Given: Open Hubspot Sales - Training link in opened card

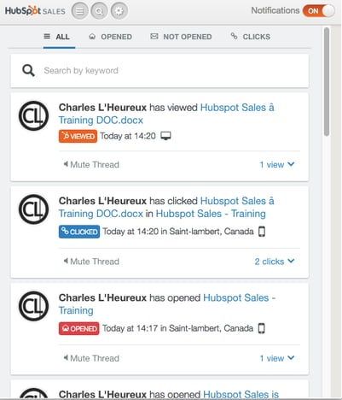Looking at the screenshot, I should click(x=166, y=304).
